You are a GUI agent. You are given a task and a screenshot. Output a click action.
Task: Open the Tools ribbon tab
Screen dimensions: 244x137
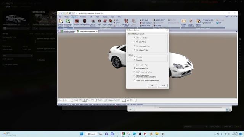[x=112, y=17]
